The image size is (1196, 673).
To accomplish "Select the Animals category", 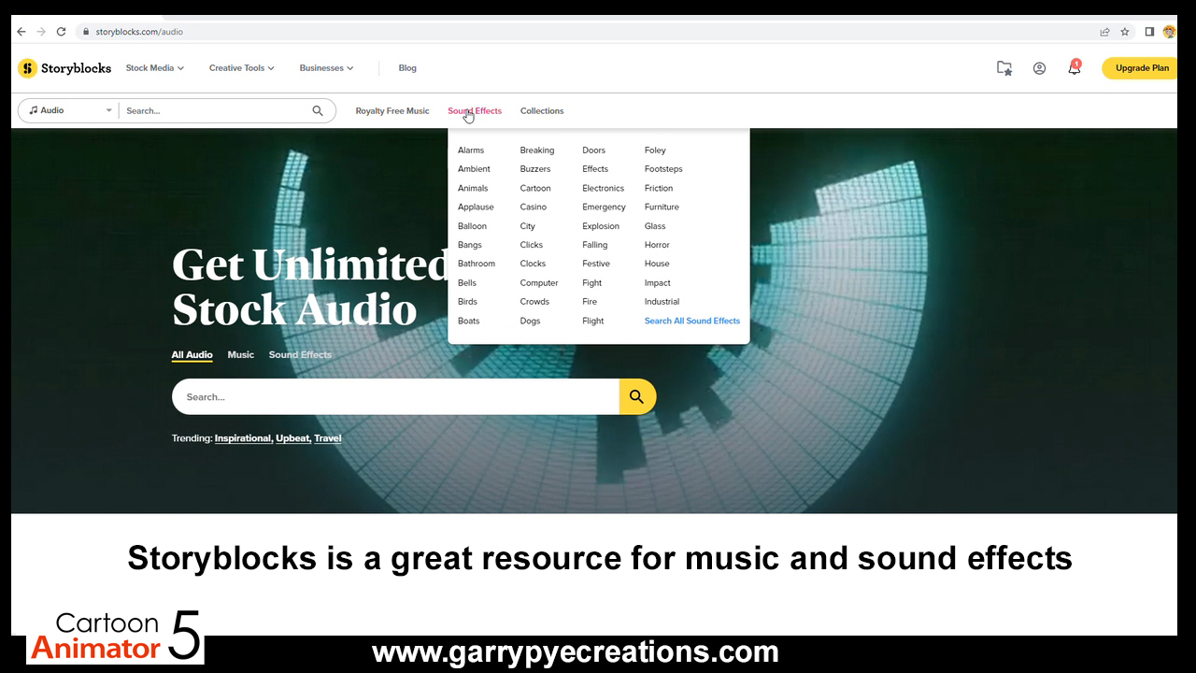I will (x=473, y=188).
